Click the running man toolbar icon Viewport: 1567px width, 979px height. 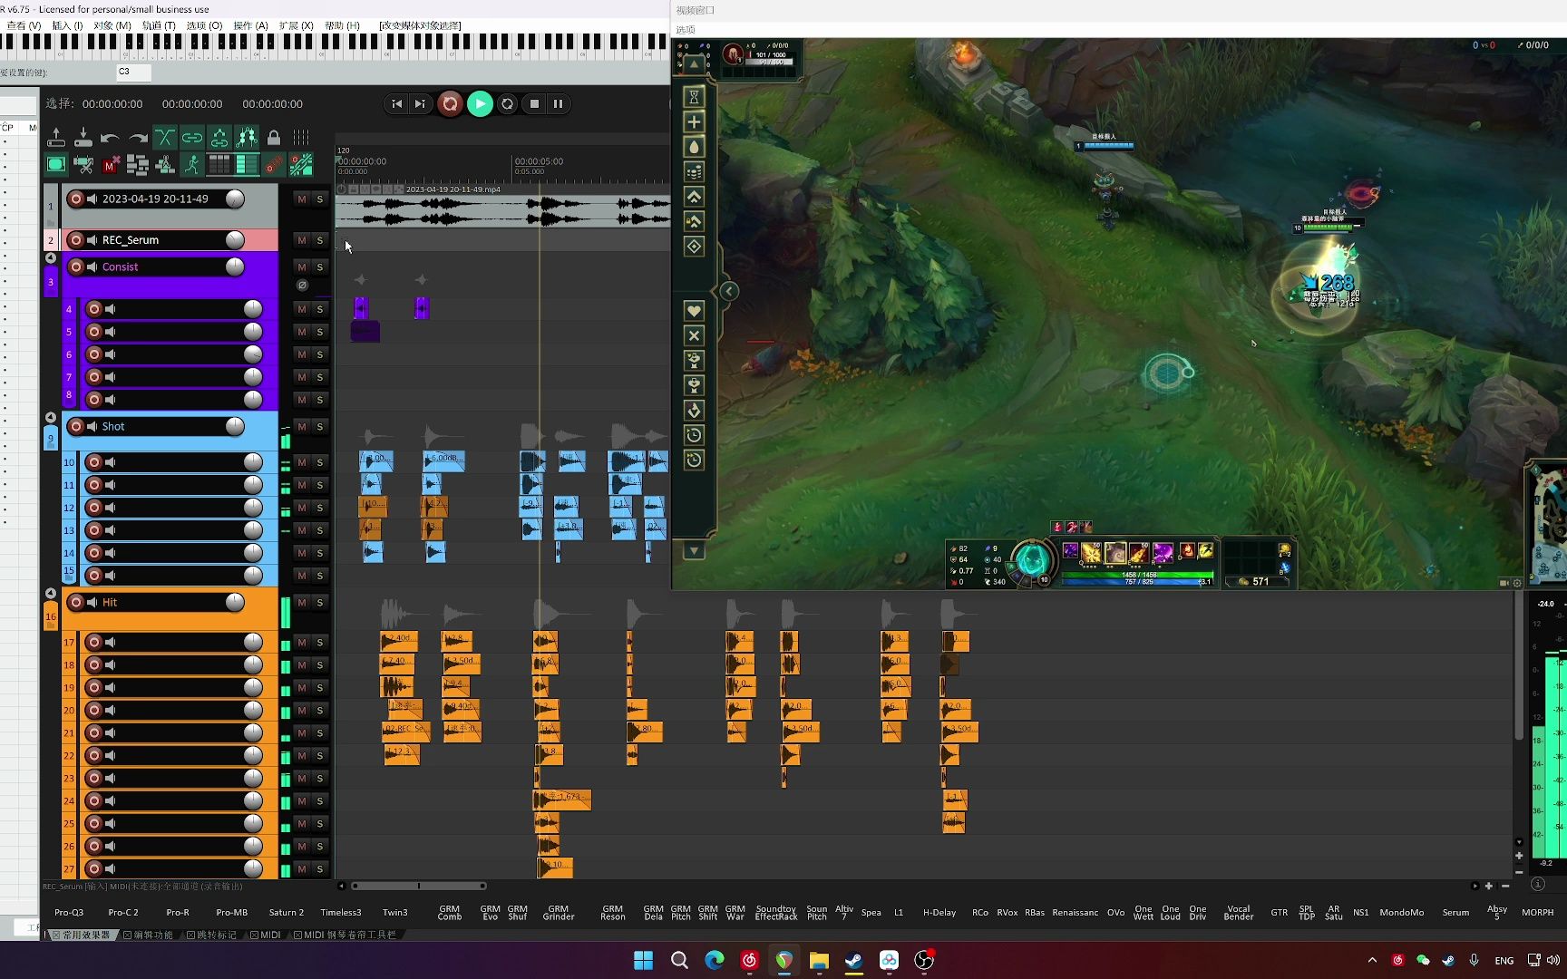click(x=191, y=165)
